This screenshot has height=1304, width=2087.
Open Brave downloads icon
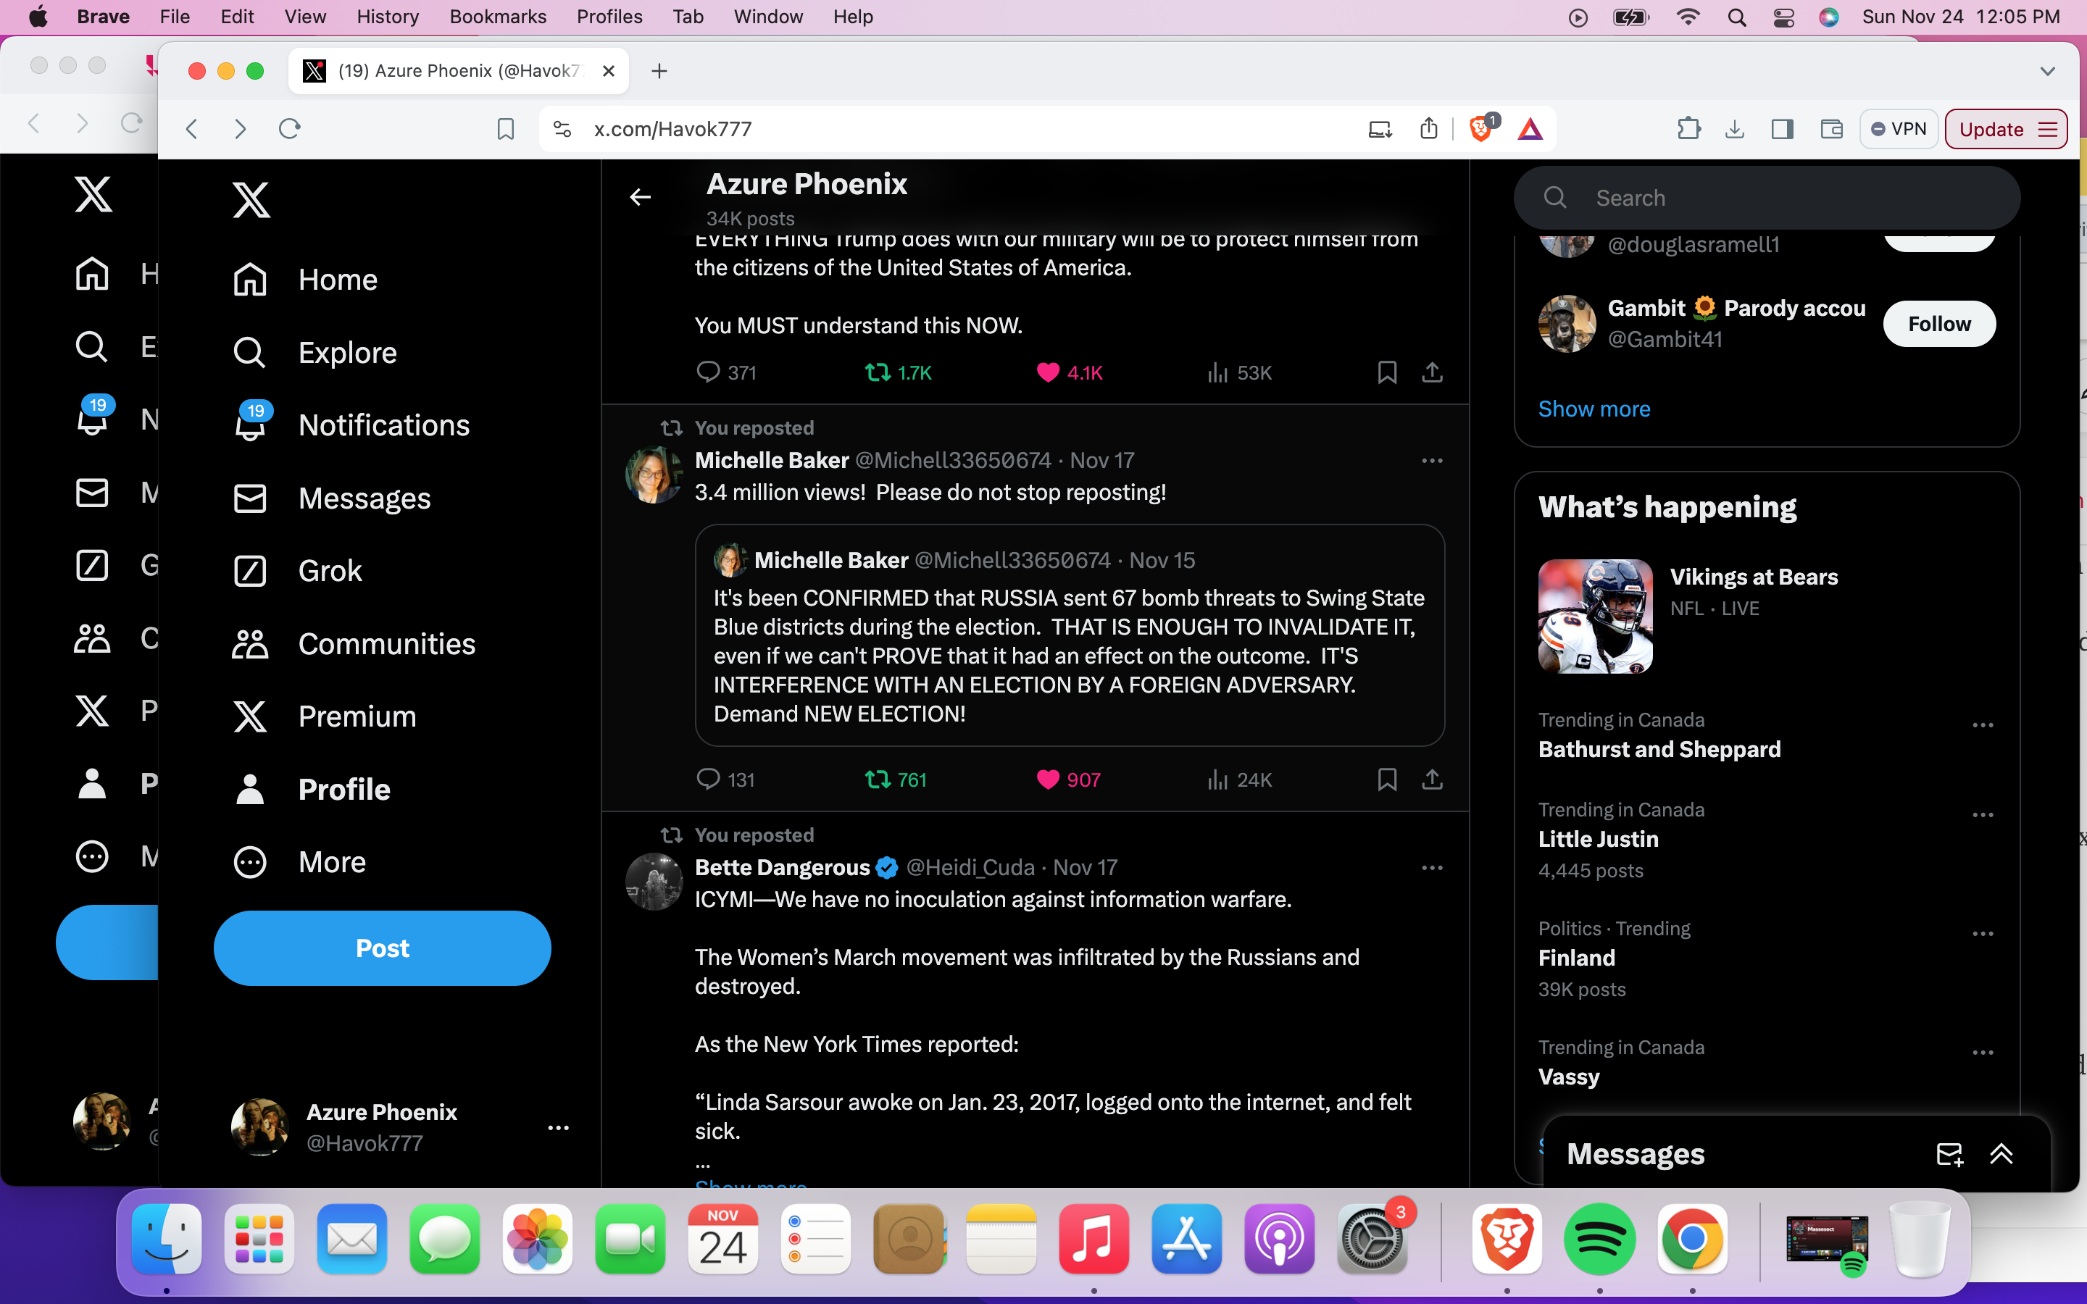point(1734,130)
